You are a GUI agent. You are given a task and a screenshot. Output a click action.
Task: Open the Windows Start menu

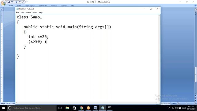pos(3,108)
